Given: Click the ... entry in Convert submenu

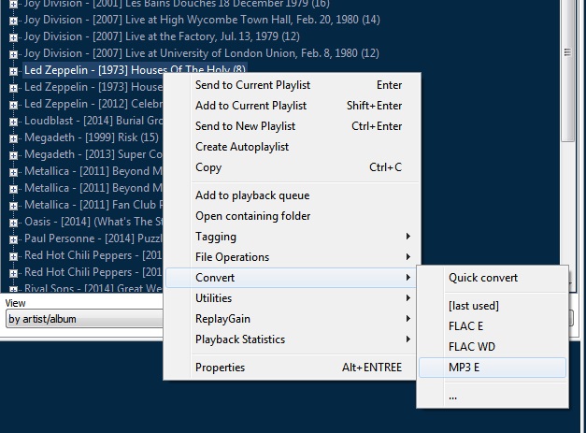Looking at the screenshot, I should tap(493, 397).
